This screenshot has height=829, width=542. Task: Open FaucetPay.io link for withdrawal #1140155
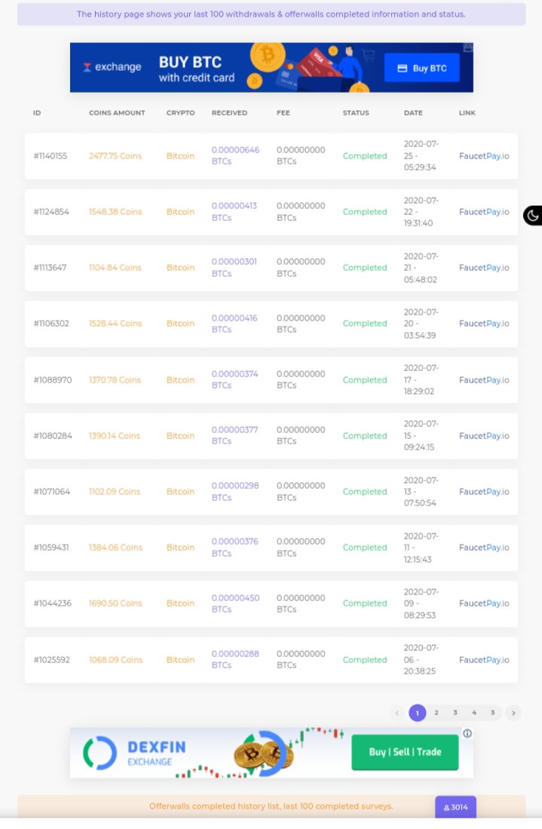[x=484, y=156]
